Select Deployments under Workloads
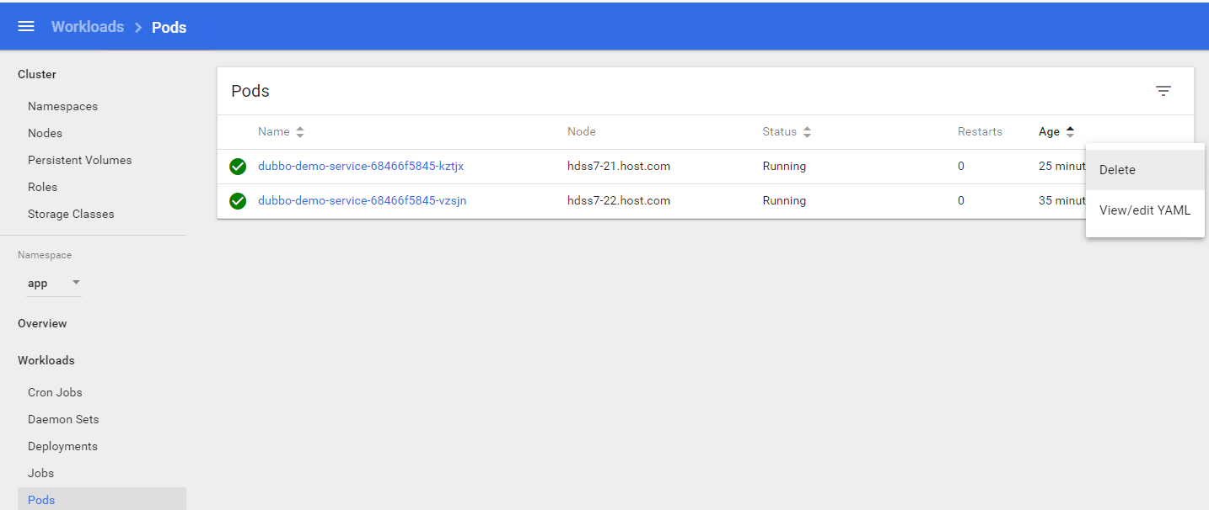The image size is (1209, 510). coord(62,447)
